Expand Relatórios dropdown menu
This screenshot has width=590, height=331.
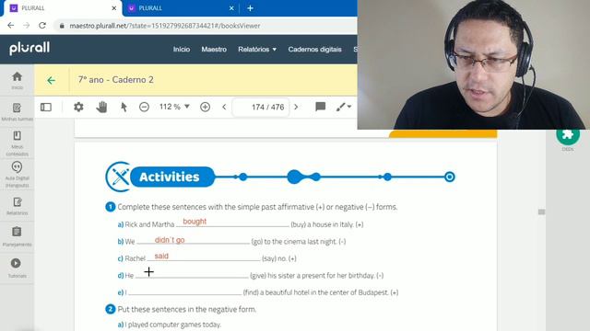(x=257, y=49)
